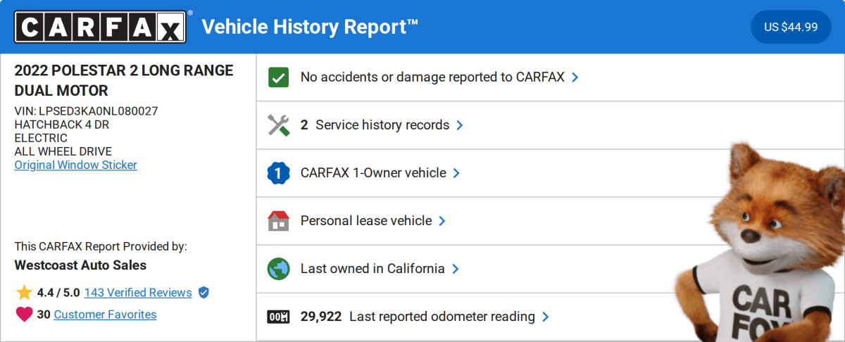Expand the CARFAX 1-Owner vehicle chevron
The width and height of the screenshot is (845, 342).
(456, 173)
